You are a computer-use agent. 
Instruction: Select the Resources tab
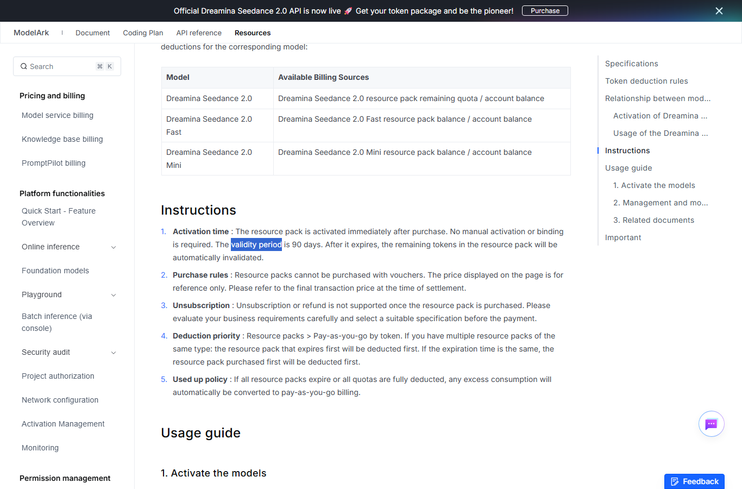253,33
